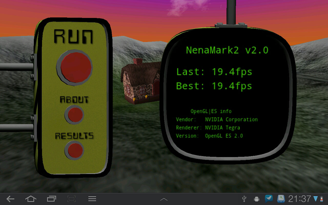Click the "Vendor: NVIDIA Corporation" line
This screenshot has height=205, width=328.
click(217, 120)
